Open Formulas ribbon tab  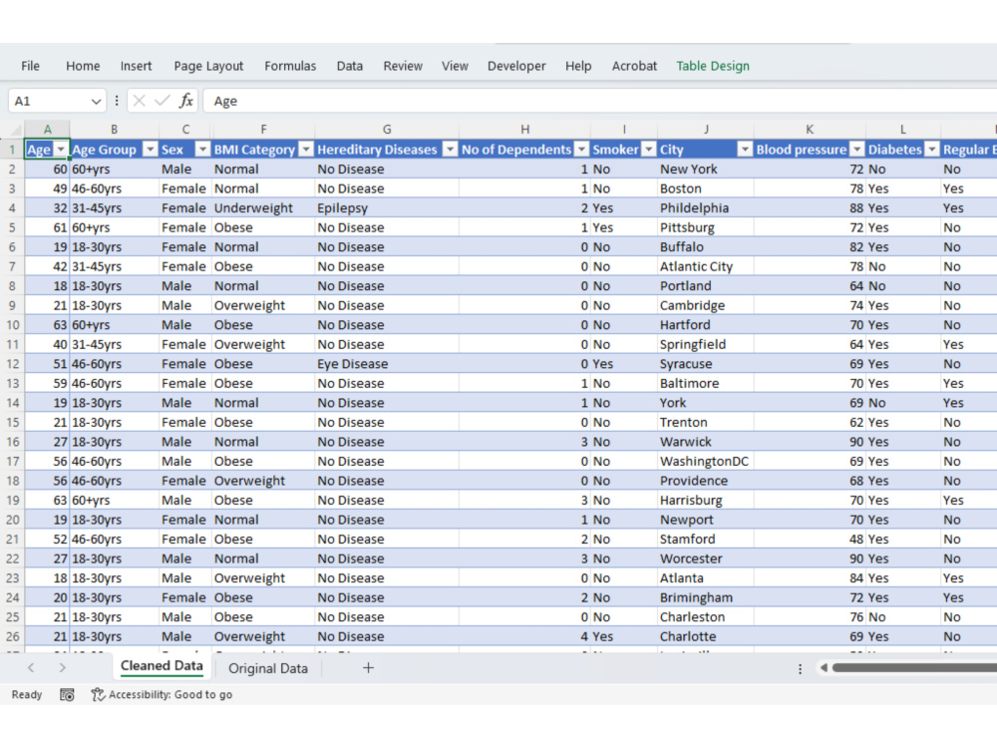pyautogui.click(x=290, y=66)
